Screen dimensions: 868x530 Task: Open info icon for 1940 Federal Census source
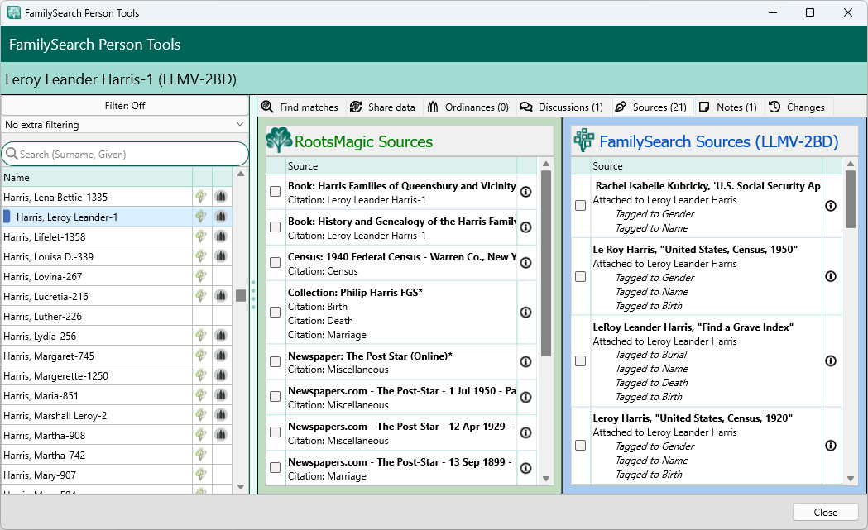coord(525,262)
